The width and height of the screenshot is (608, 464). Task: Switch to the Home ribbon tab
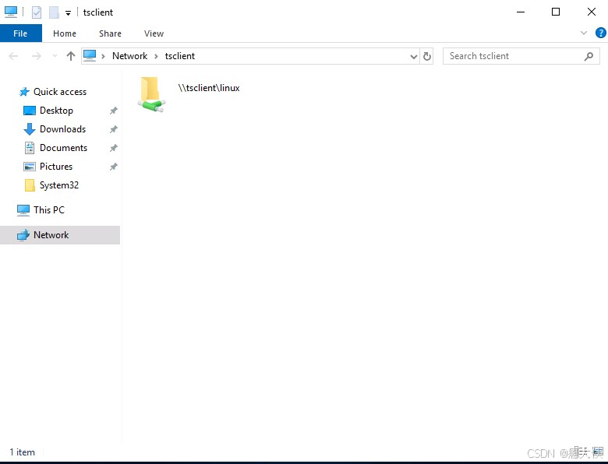[x=65, y=33]
